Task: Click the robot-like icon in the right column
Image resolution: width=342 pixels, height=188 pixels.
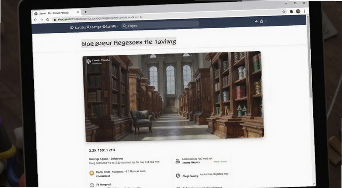Action: [x=177, y=161]
